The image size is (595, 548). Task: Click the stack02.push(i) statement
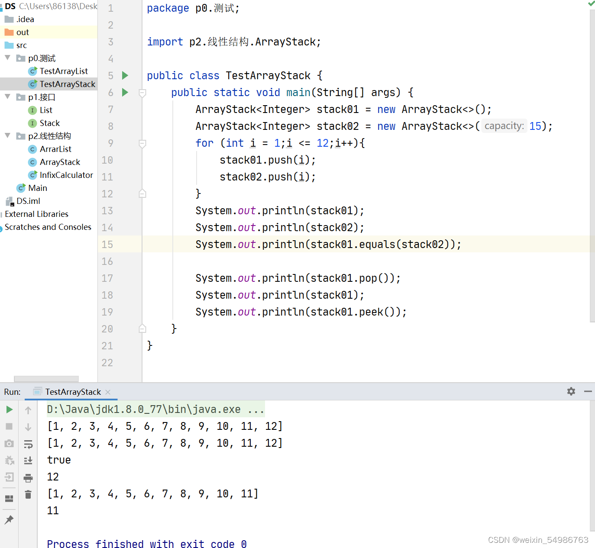(268, 177)
